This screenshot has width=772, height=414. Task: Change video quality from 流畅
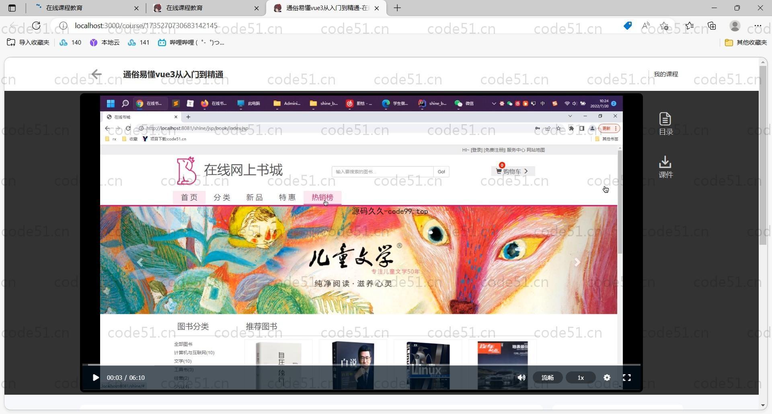point(548,378)
